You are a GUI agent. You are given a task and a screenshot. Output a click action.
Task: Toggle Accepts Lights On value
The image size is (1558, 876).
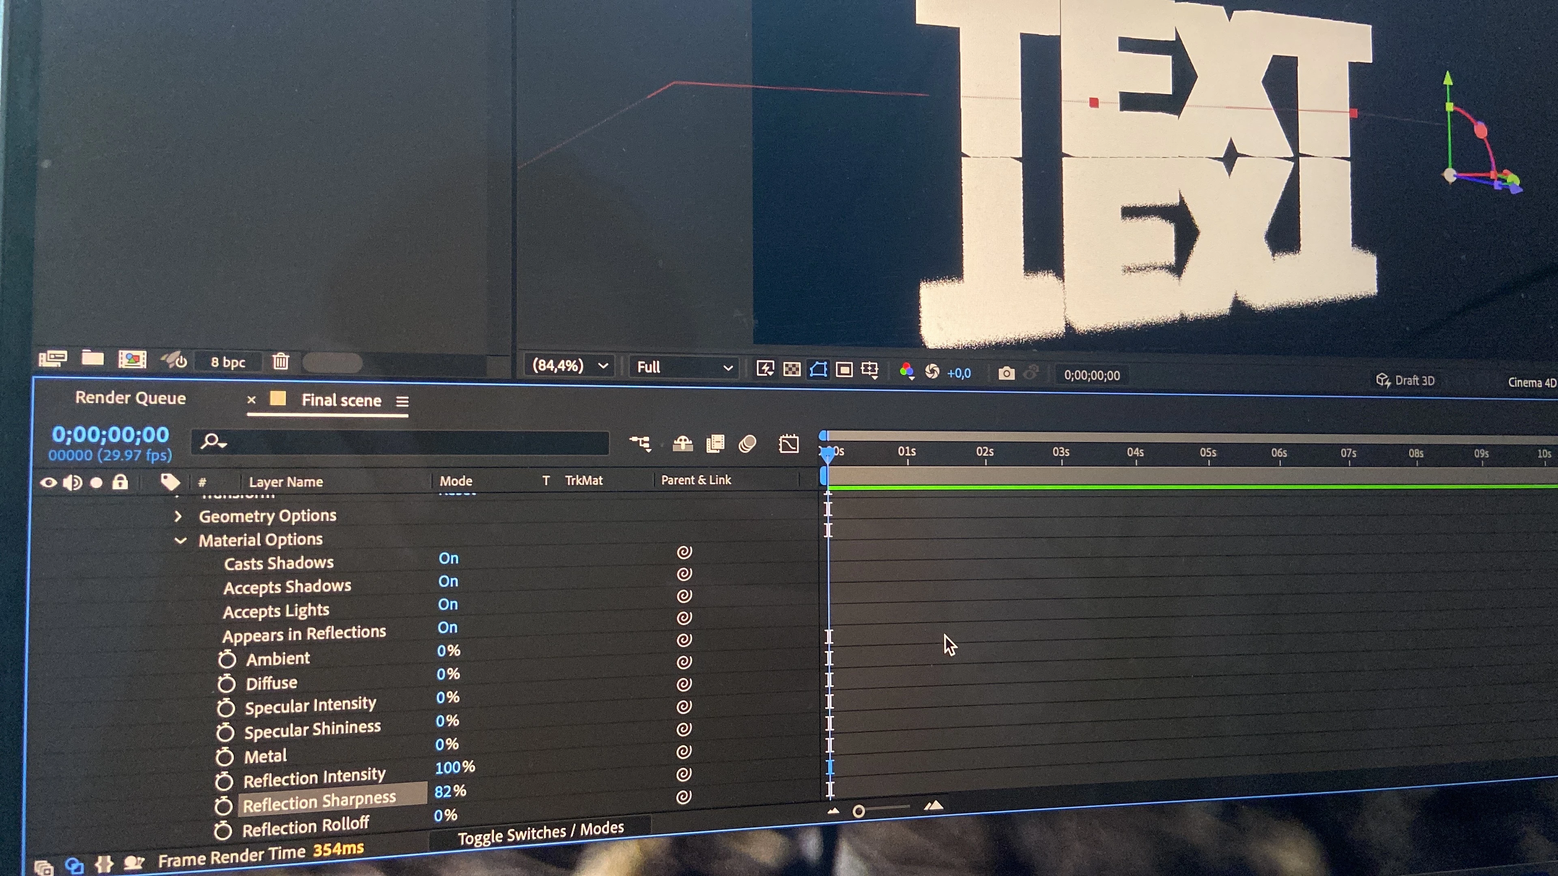point(448,605)
